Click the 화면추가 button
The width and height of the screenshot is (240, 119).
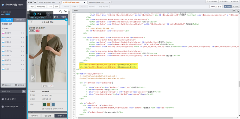[x=19, y=85]
